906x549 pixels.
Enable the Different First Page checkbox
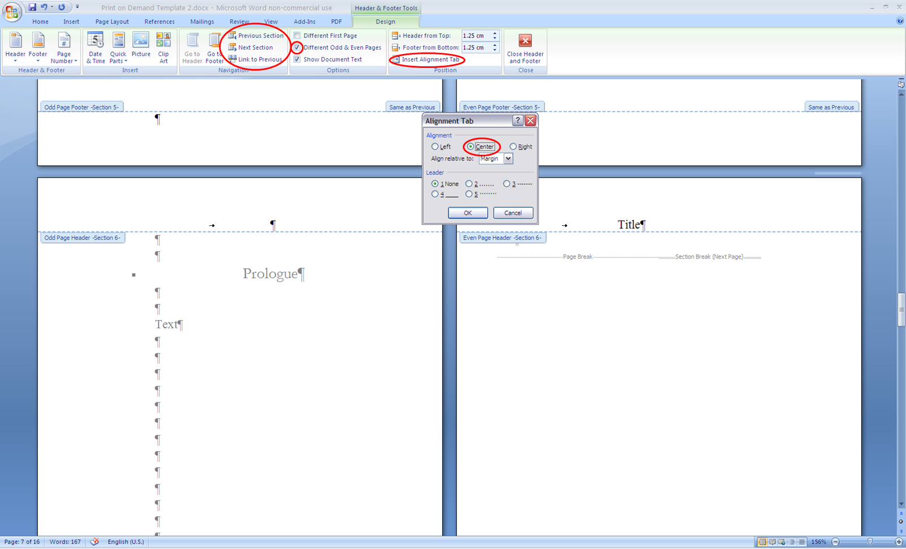(297, 35)
